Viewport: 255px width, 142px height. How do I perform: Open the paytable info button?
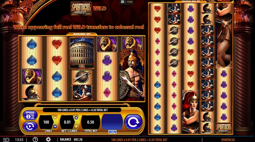30,116
